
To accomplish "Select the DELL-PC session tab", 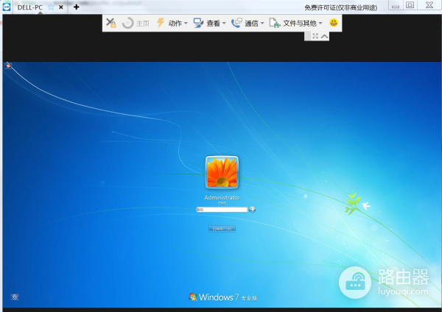I will 29,7.
